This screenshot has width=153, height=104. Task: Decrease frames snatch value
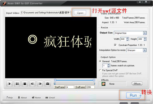coord(109,67)
